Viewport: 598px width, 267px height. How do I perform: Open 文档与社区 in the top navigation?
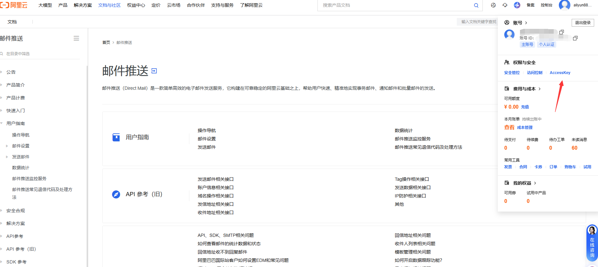point(109,5)
